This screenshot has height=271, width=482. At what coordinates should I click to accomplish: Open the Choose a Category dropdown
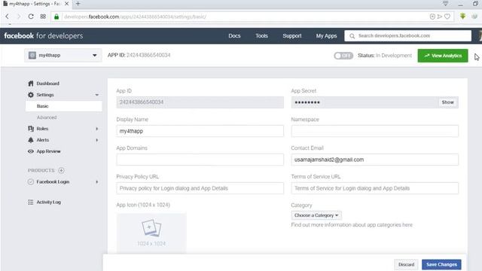(316, 215)
